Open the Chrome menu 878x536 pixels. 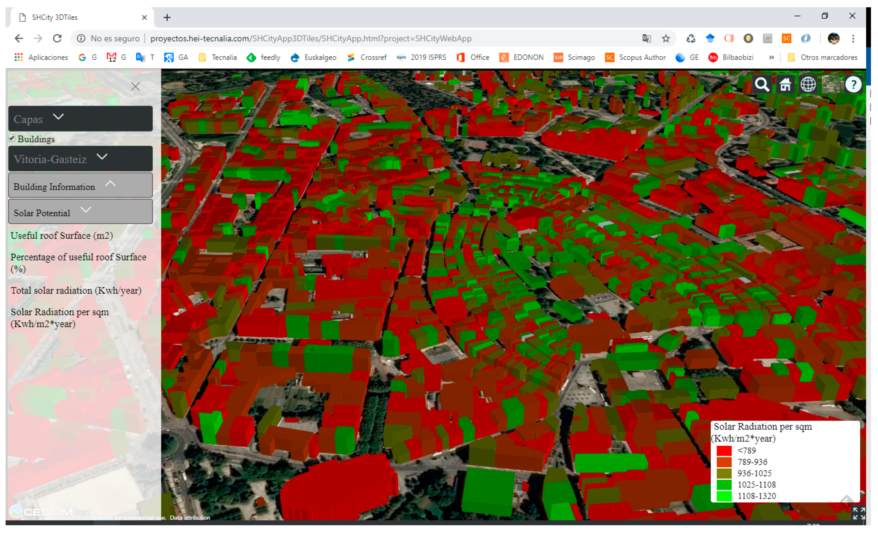853,39
